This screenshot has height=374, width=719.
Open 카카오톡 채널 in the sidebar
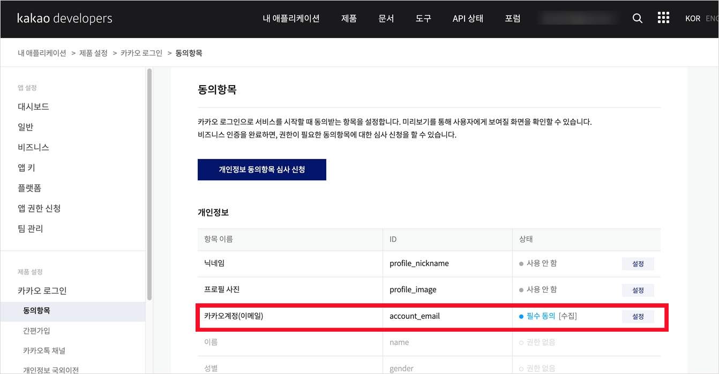44,350
